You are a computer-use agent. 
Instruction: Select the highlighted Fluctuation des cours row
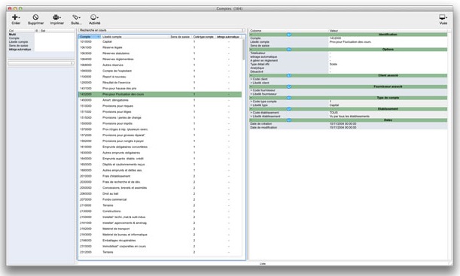[160, 94]
